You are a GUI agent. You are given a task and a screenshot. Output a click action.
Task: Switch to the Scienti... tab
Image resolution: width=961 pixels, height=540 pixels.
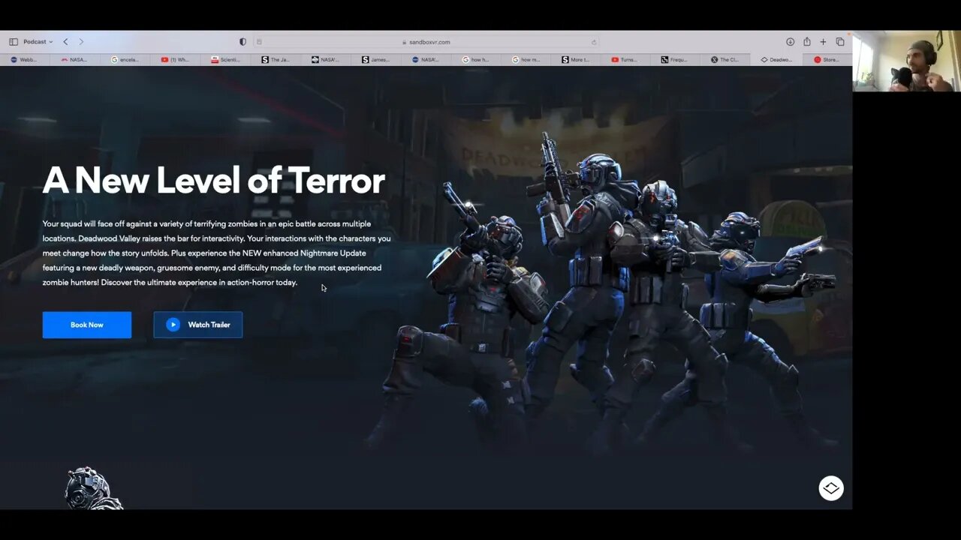225,60
